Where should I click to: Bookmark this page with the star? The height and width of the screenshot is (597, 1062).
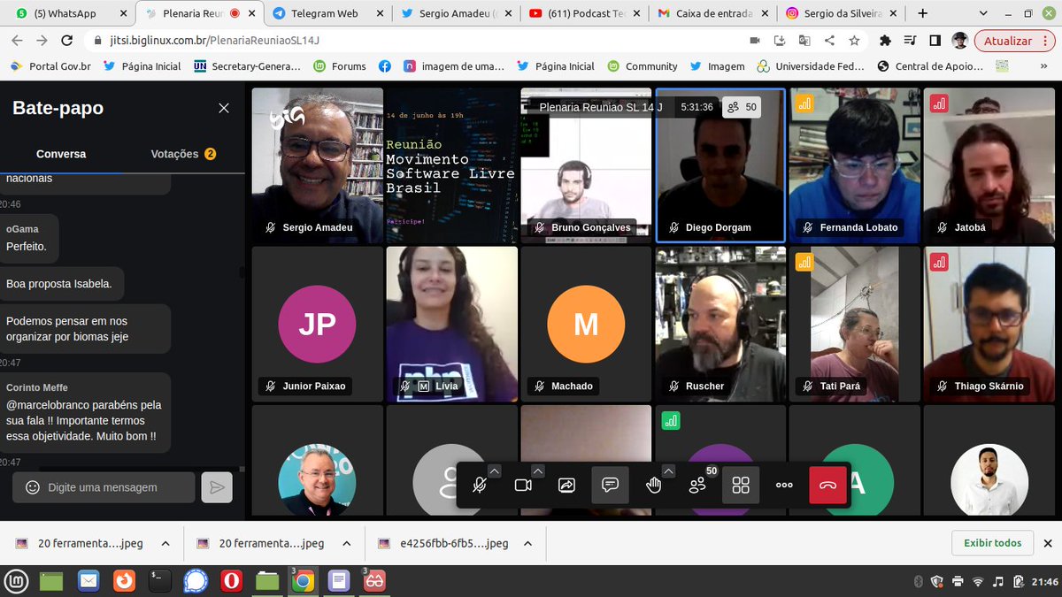[x=854, y=41]
